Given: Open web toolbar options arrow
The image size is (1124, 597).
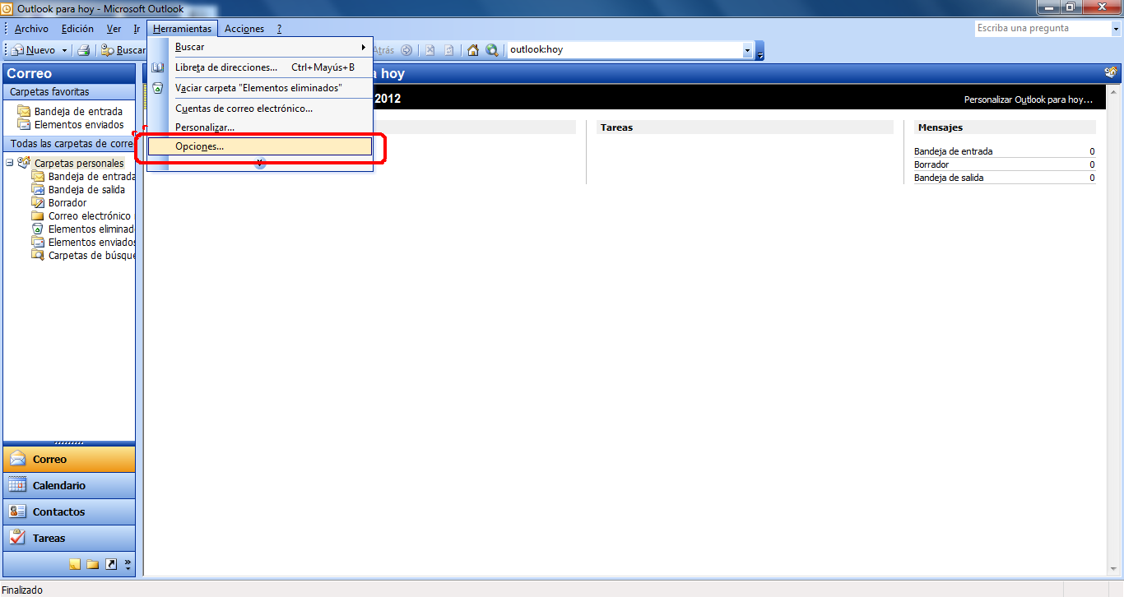Looking at the screenshot, I should (760, 51).
